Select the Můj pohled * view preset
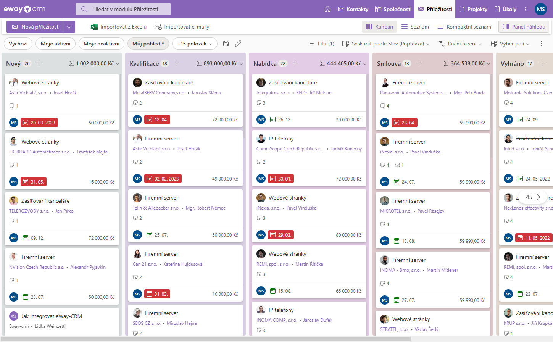This screenshot has height=342, width=553. point(148,44)
